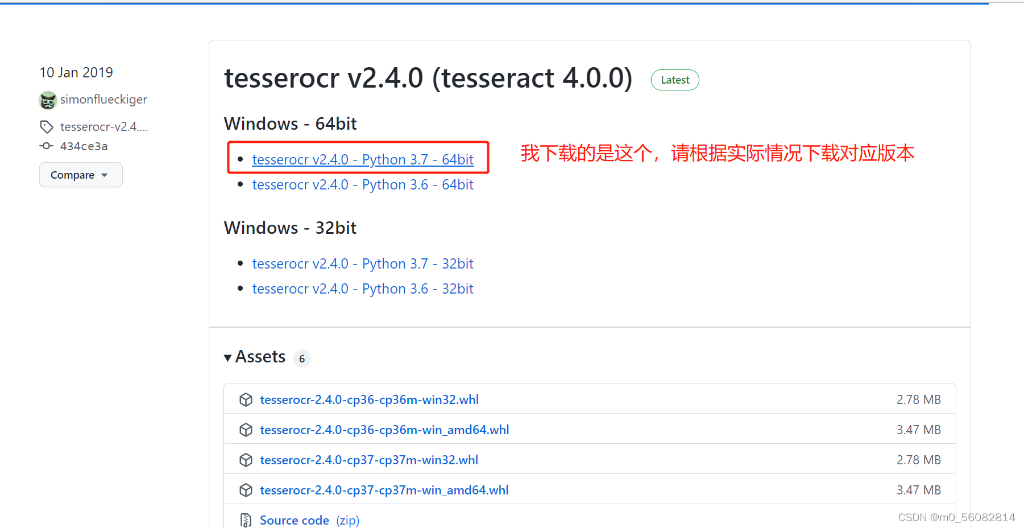Download tesserocr-2.4.0-cp36-cp36m-win_amd64.whl
Screen dimensions: 1024x528
click(x=384, y=430)
